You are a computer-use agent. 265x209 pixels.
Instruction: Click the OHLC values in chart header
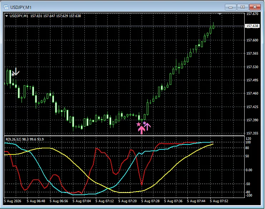pyautogui.click(x=55, y=16)
